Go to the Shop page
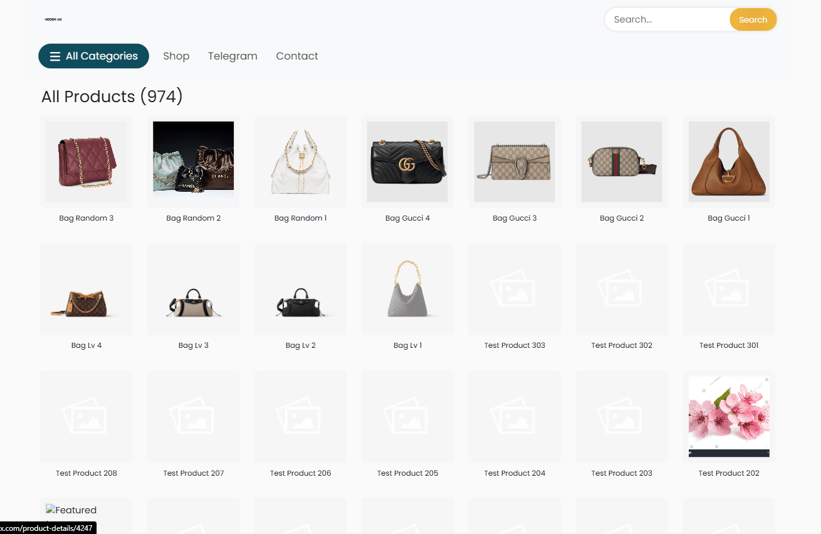The height and width of the screenshot is (534, 821). click(x=176, y=56)
